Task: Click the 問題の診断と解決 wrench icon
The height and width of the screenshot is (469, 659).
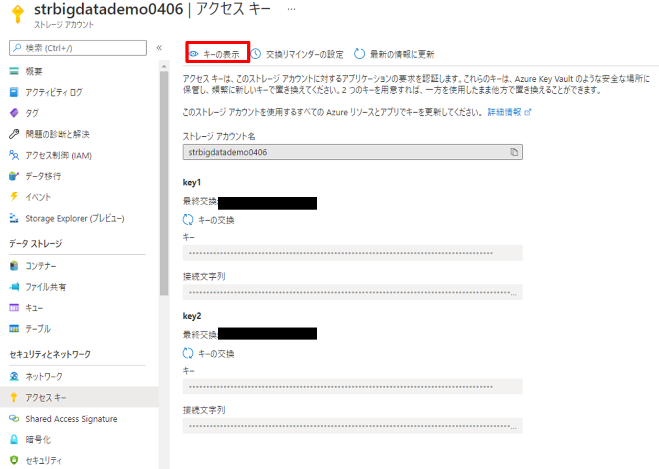Action: tap(14, 134)
